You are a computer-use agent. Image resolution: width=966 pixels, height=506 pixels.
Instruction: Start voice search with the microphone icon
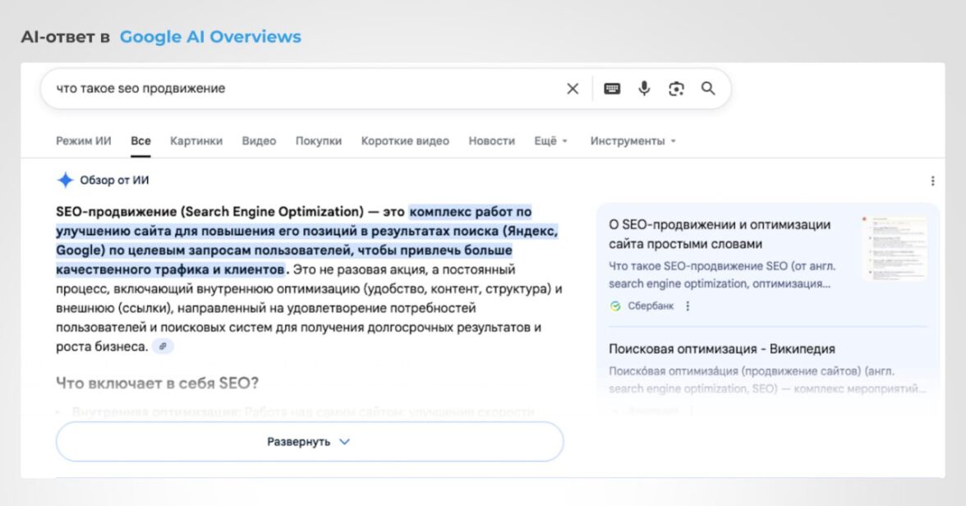644,89
